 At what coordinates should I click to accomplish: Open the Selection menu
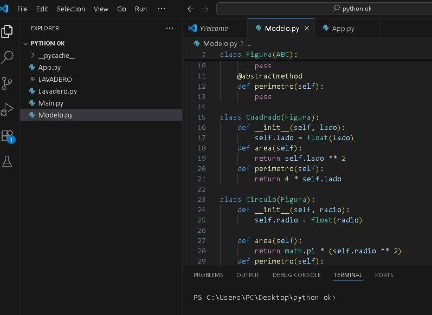tap(71, 9)
